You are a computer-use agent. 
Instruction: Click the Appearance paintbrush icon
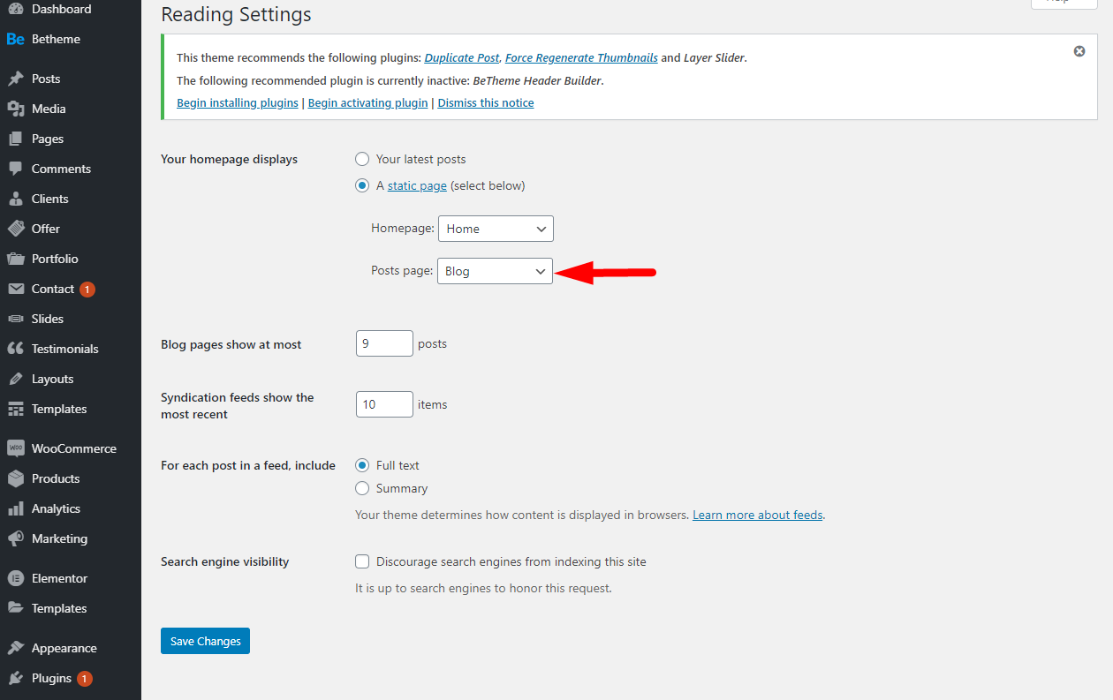tap(15, 648)
